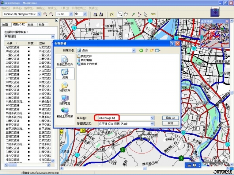234x175 pixels.
Task: Open 我最近的文件 in places bar
Action: (x=65, y=61)
